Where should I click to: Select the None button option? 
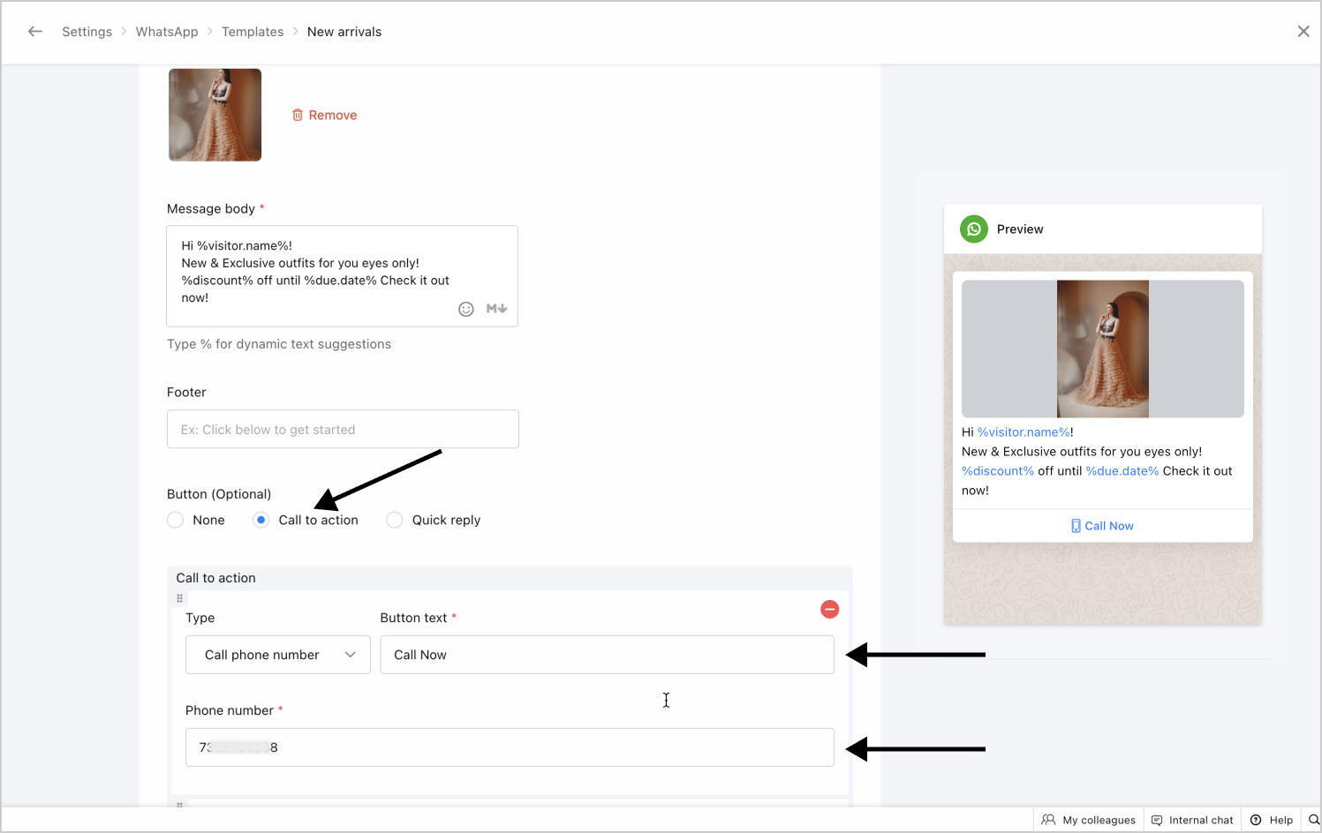point(175,521)
